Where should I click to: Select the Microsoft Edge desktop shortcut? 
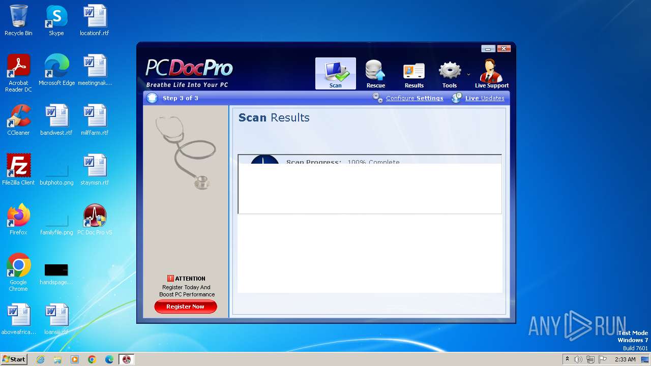coord(56,70)
